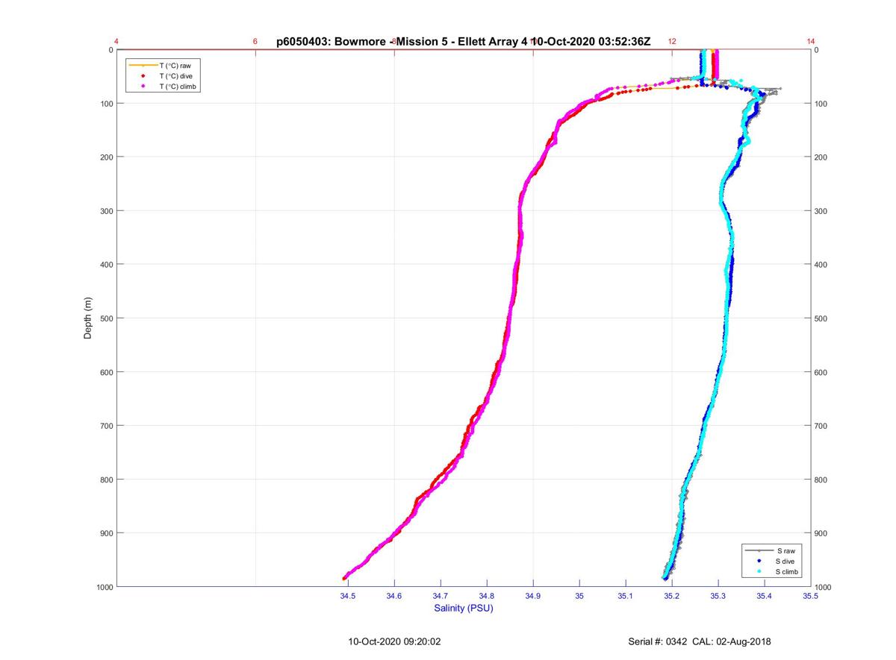896x660 pixels.
Task: Click the salinity tick label 35.1
Action: [626, 596]
